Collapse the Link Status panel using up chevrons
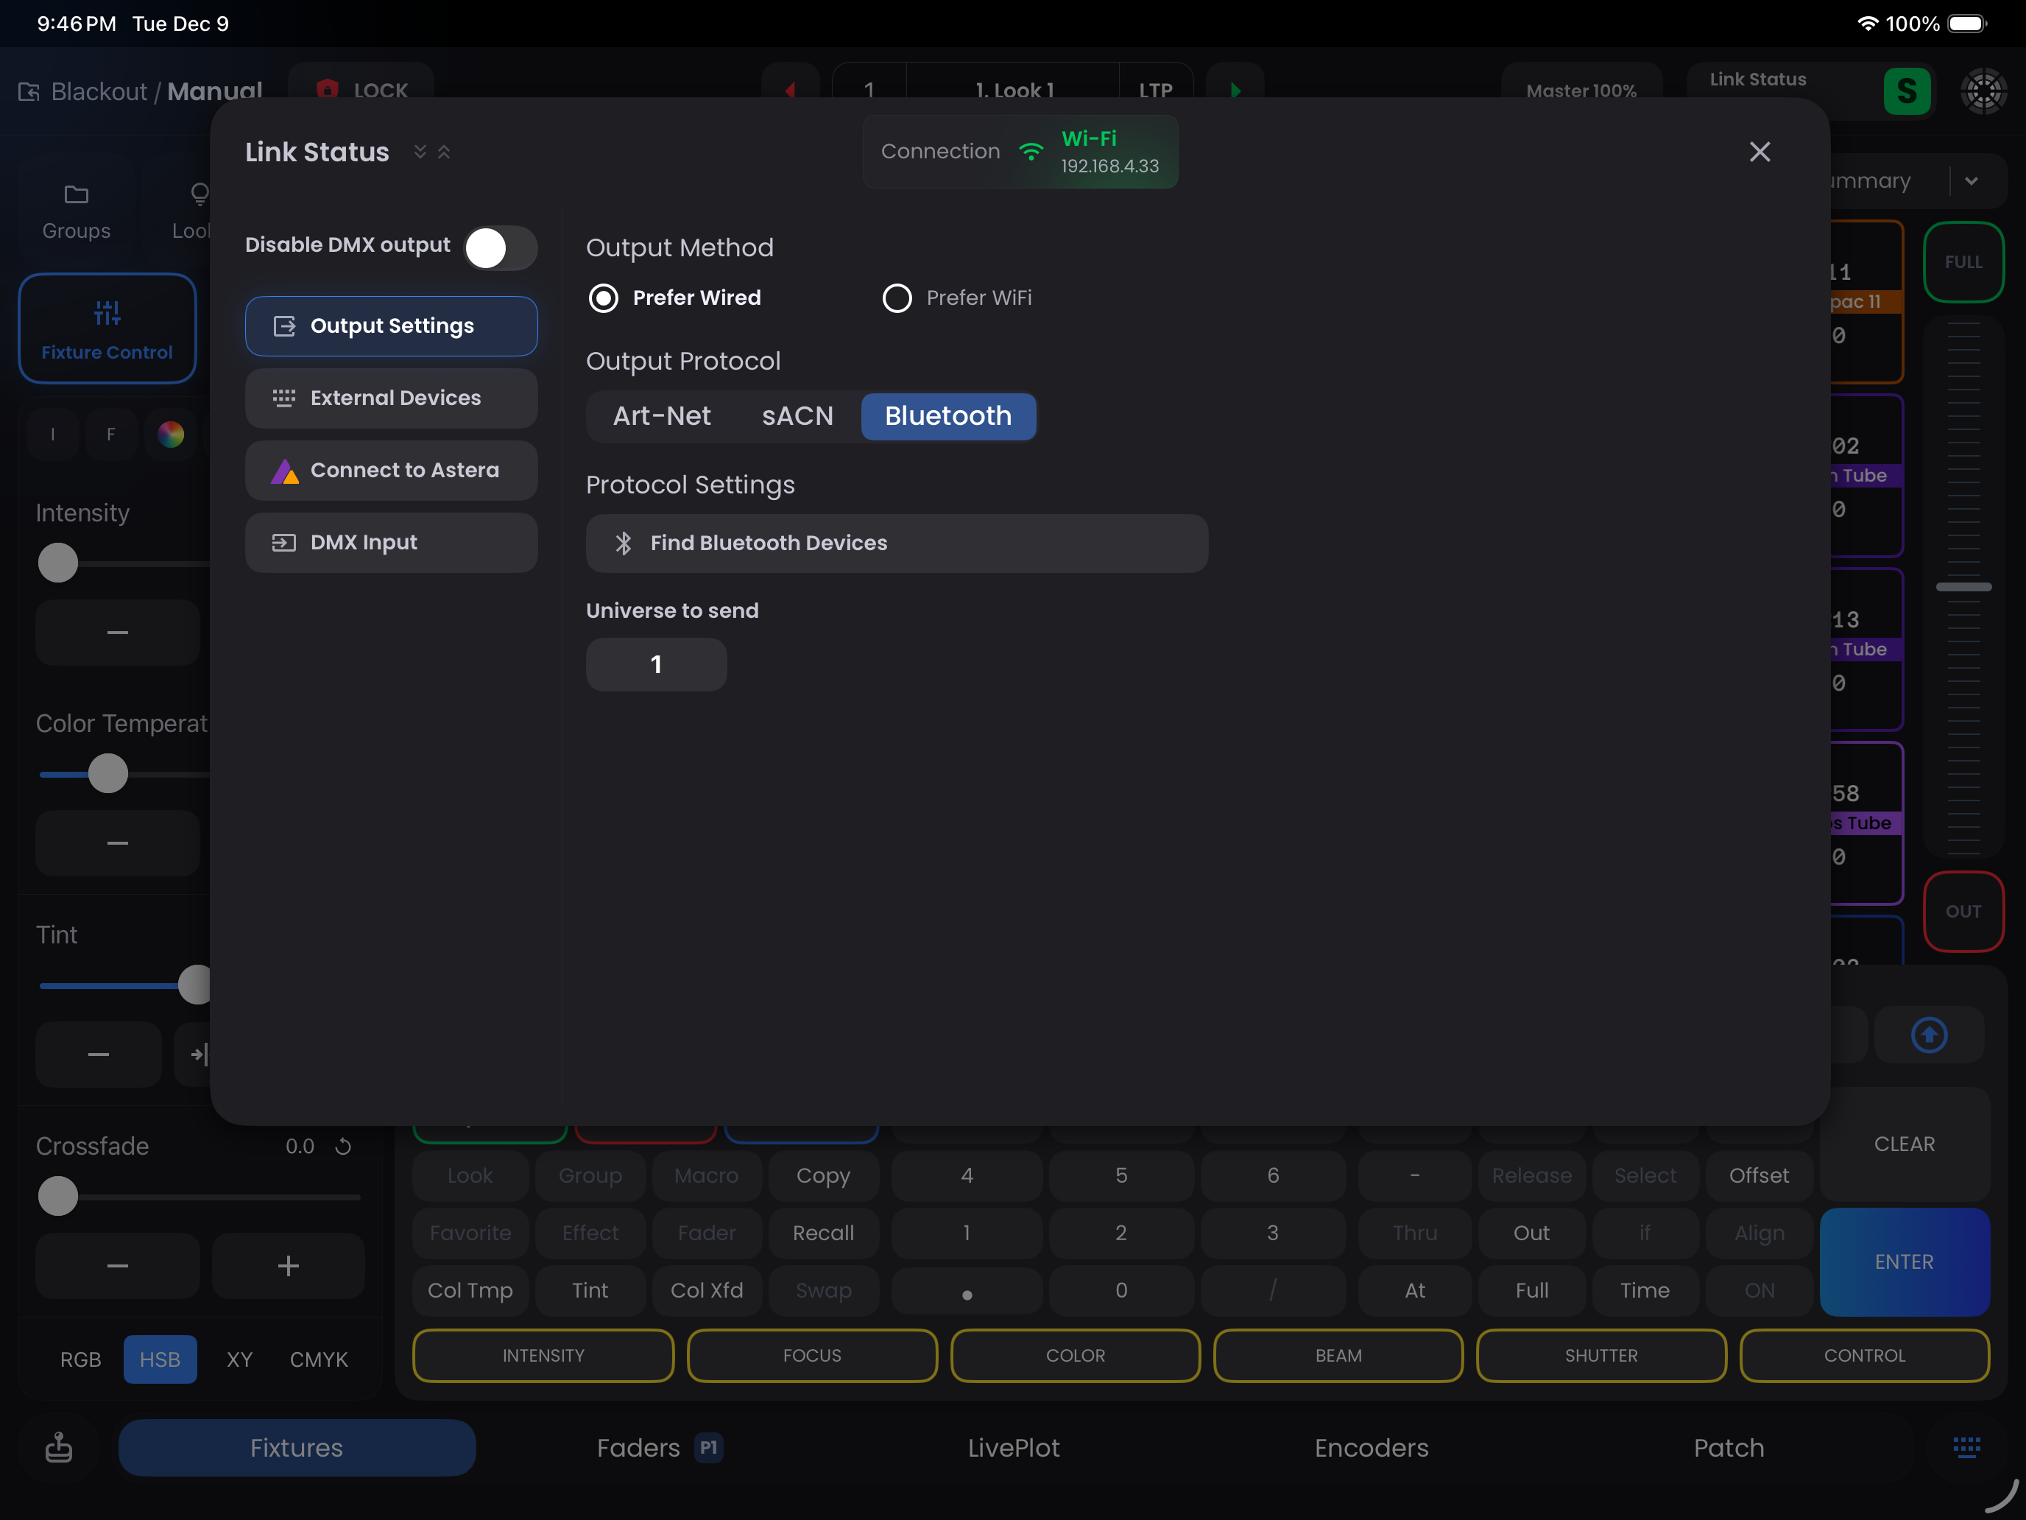This screenshot has height=1520, width=2026. [444, 152]
